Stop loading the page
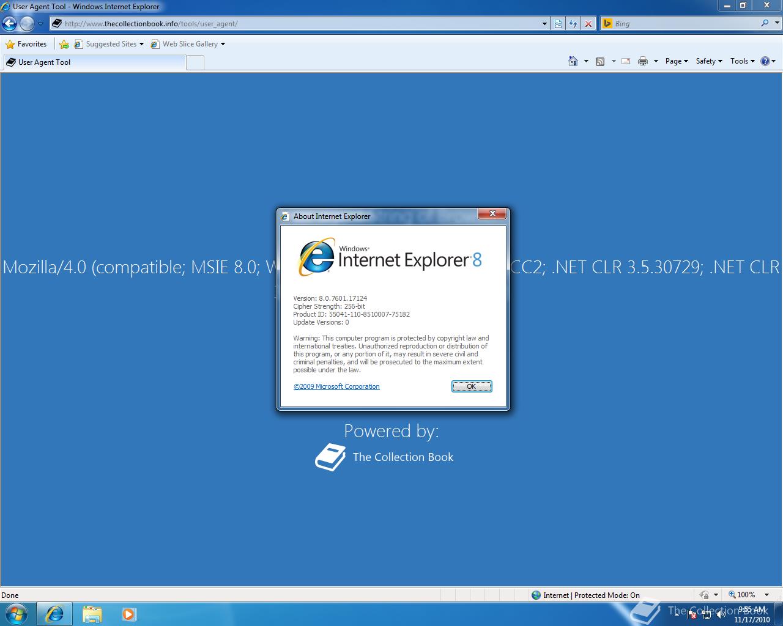This screenshot has height=626, width=783. click(588, 23)
